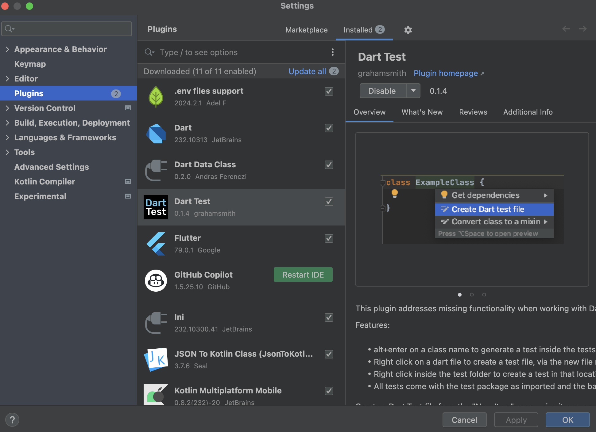Click the Restart IDE button
596x432 pixels.
coord(303,275)
